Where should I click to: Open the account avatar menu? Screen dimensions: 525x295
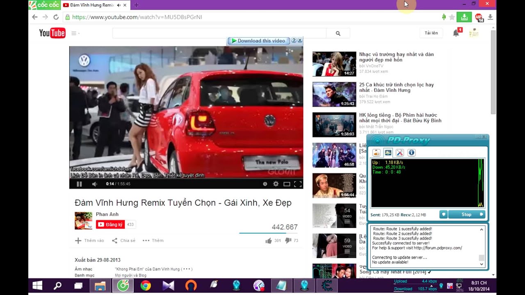click(x=474, y=33)
